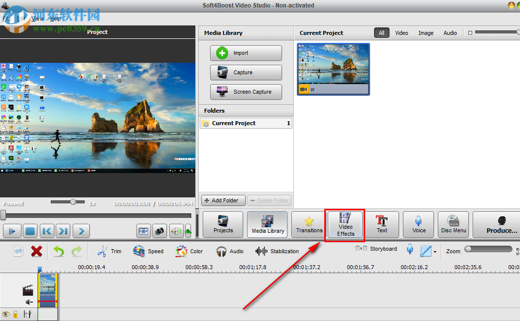Open the Help menu
This screenshot has width=520, height=321.
[x=55, y=18]
